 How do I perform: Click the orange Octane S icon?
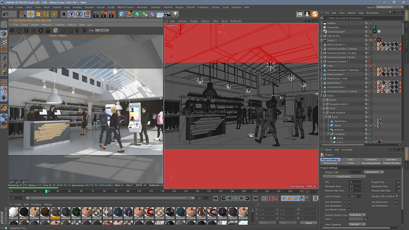pyautogui.click(x=315, y=14)
